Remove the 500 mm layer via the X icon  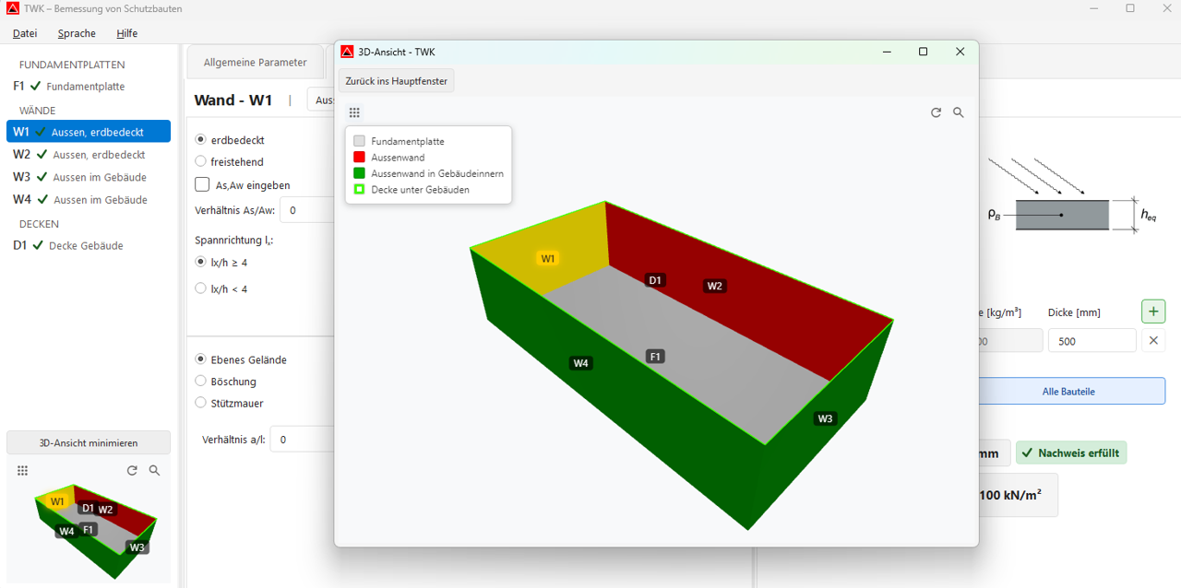[1152, 340]
